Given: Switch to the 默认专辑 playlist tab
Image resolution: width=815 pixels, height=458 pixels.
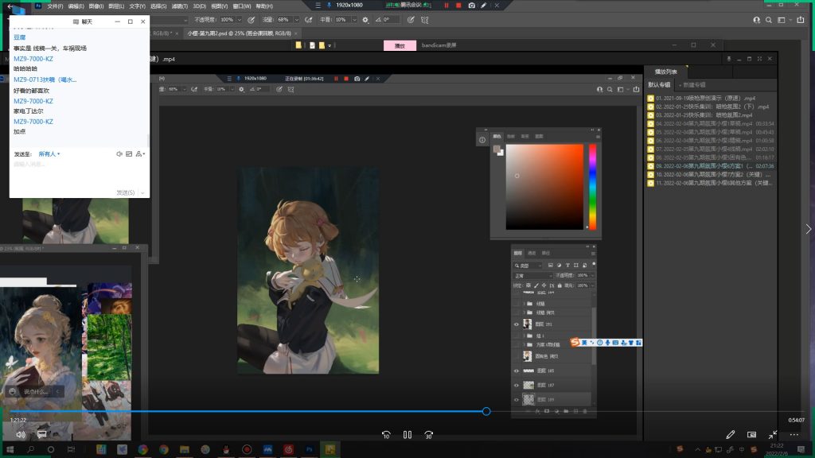Looking at the screenshot, I should pyautogui.click(x=659, y=84).
